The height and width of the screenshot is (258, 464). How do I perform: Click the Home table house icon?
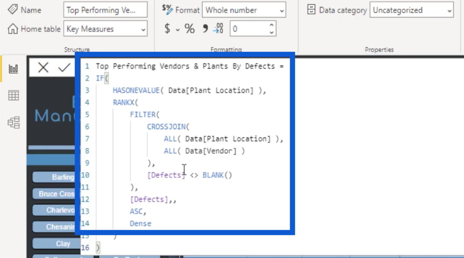[13, 29]
